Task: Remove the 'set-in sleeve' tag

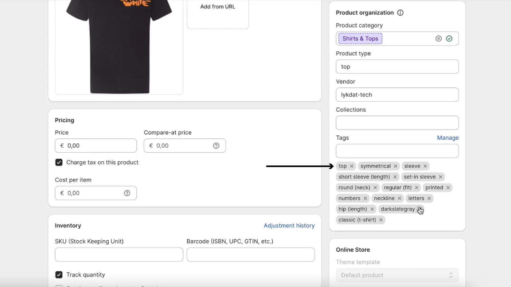Action: click(440, 177)
